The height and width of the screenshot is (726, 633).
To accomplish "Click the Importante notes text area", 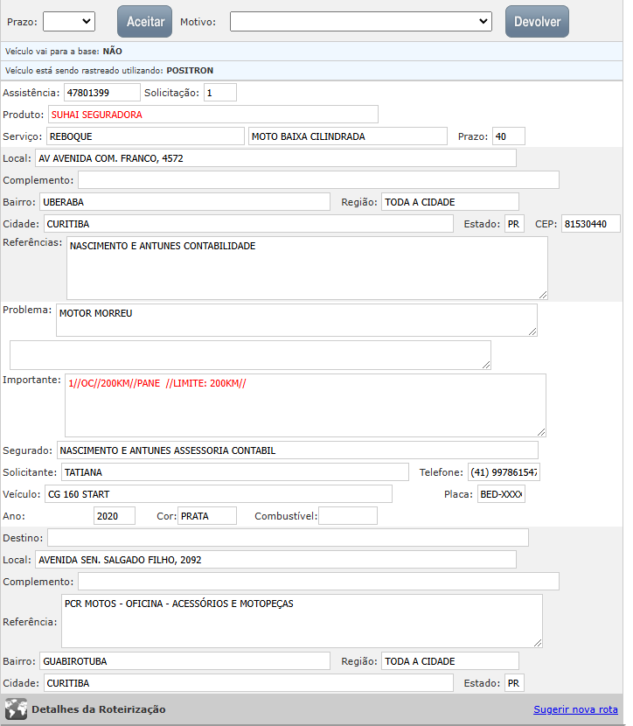I will point(305,405).
